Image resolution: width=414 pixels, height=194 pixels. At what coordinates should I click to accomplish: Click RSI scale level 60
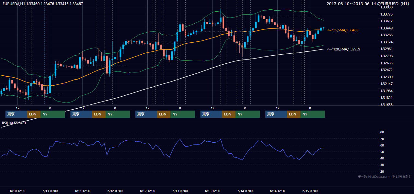[382, 145]
